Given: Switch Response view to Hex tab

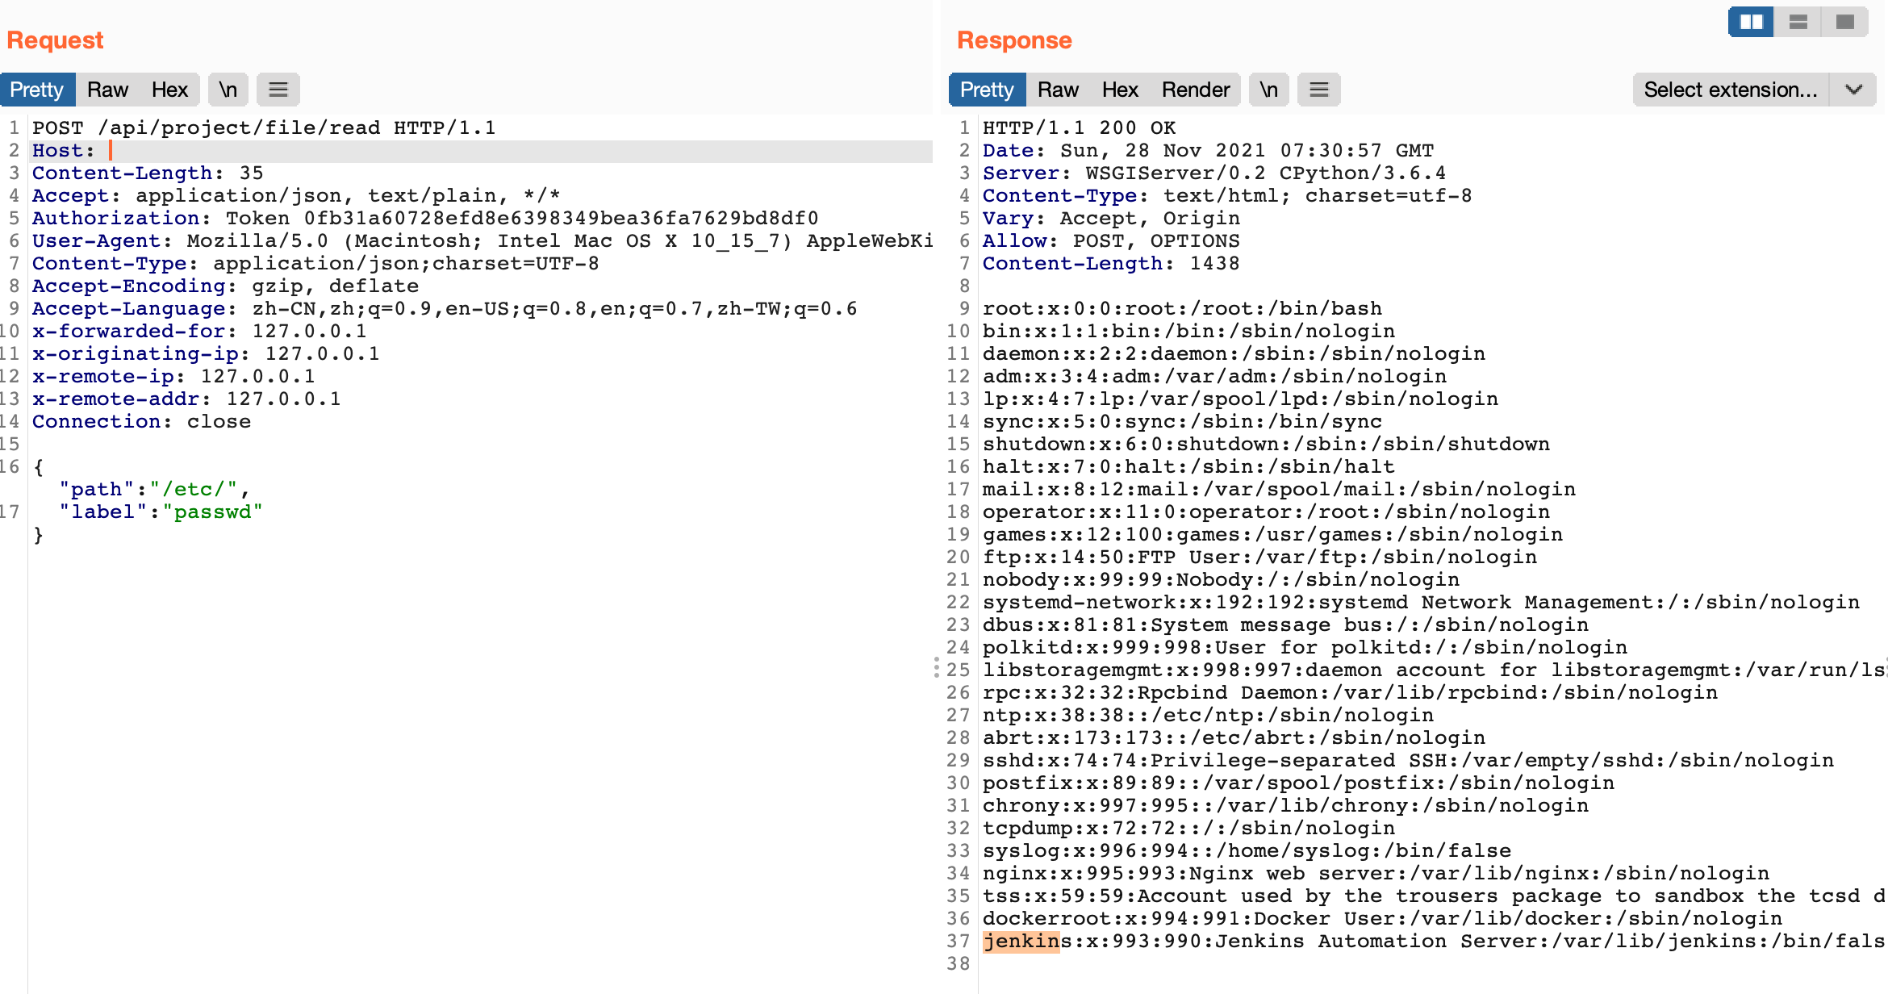Looking at the screenshot, I should [1120, 90].
